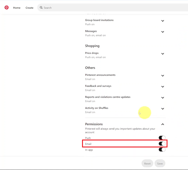
Task: Click the Others section heading
Action: 90,68
